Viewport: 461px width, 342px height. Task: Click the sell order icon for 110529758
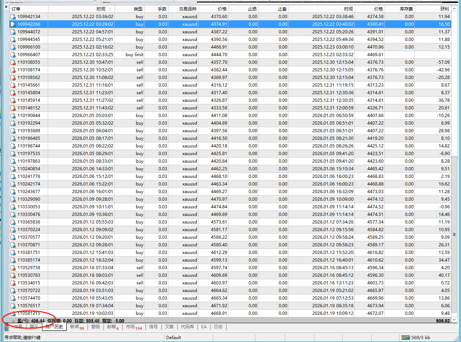(x=13, y=268)
